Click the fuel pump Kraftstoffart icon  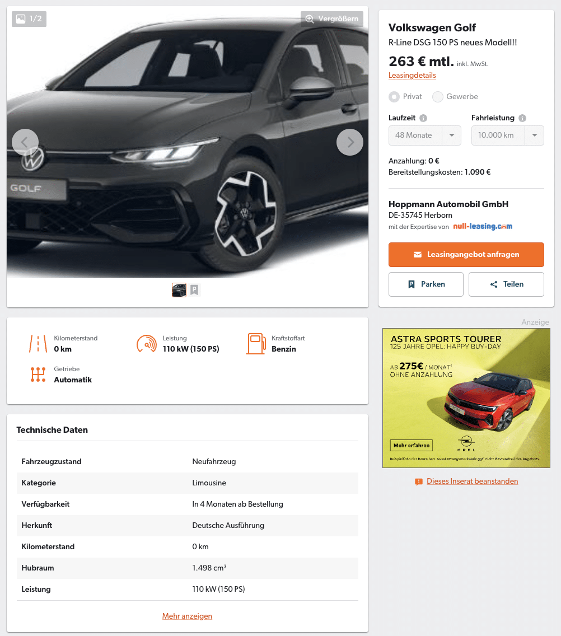(x=256, y=344)
